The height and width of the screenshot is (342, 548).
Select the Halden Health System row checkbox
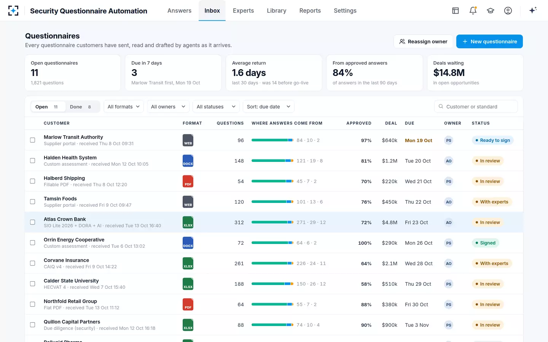pos(33,161)
